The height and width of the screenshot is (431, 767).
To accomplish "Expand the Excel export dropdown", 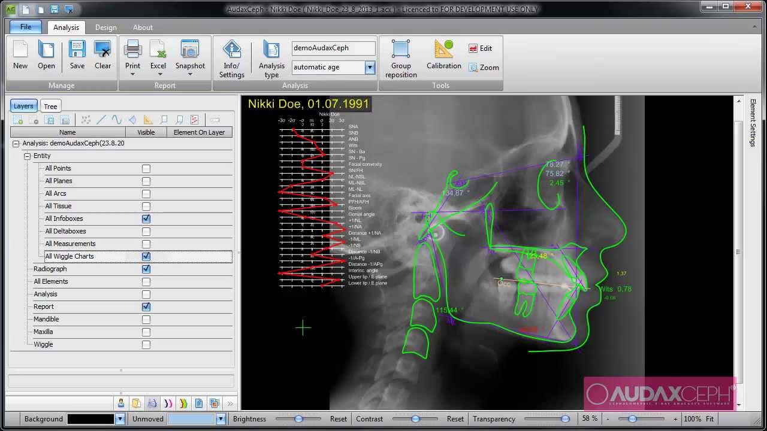I will pyautogui.click(x=159, y=75).
